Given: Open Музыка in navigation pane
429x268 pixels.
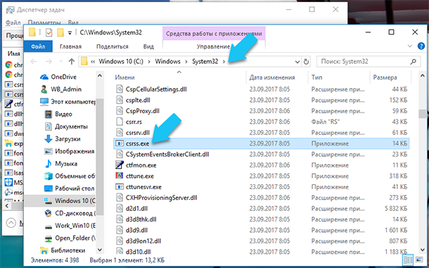Looking at the screenshot, I should [66, 164].
